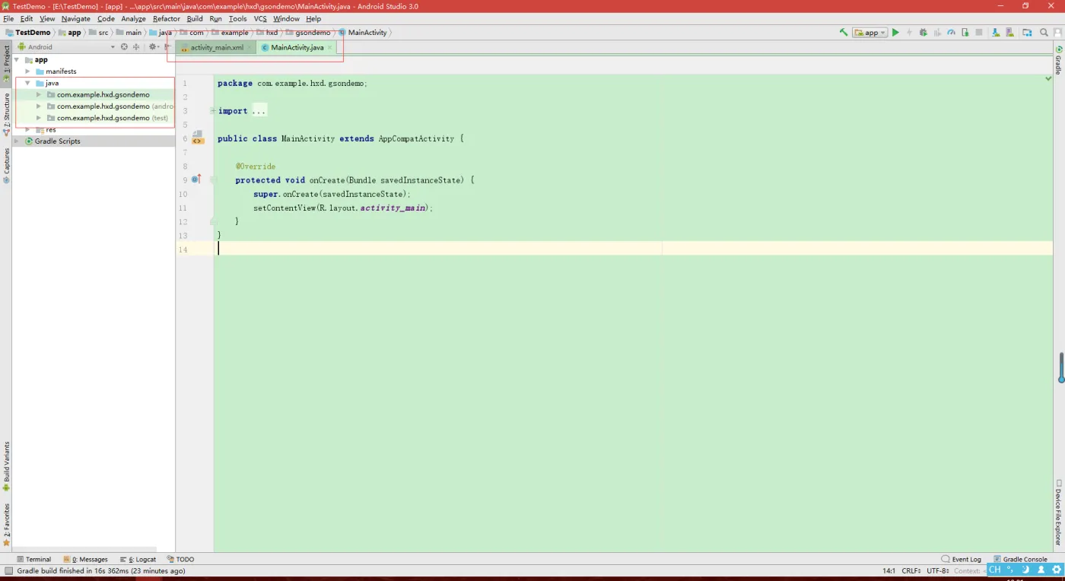Expand Gradle Scripts node
This screenshot has width=1065, height=581.
click(x=17, y=141)
